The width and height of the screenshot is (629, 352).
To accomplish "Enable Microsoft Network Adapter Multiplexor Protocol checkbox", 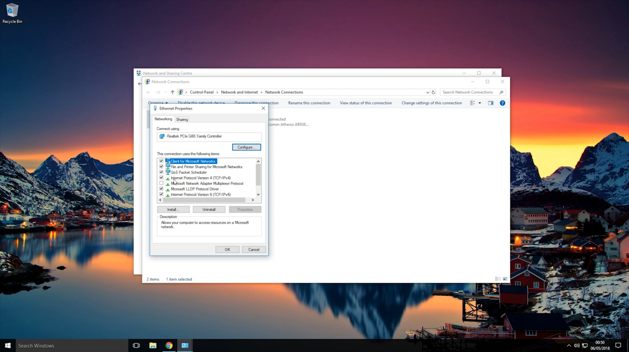I will click(x=161, y=183).
